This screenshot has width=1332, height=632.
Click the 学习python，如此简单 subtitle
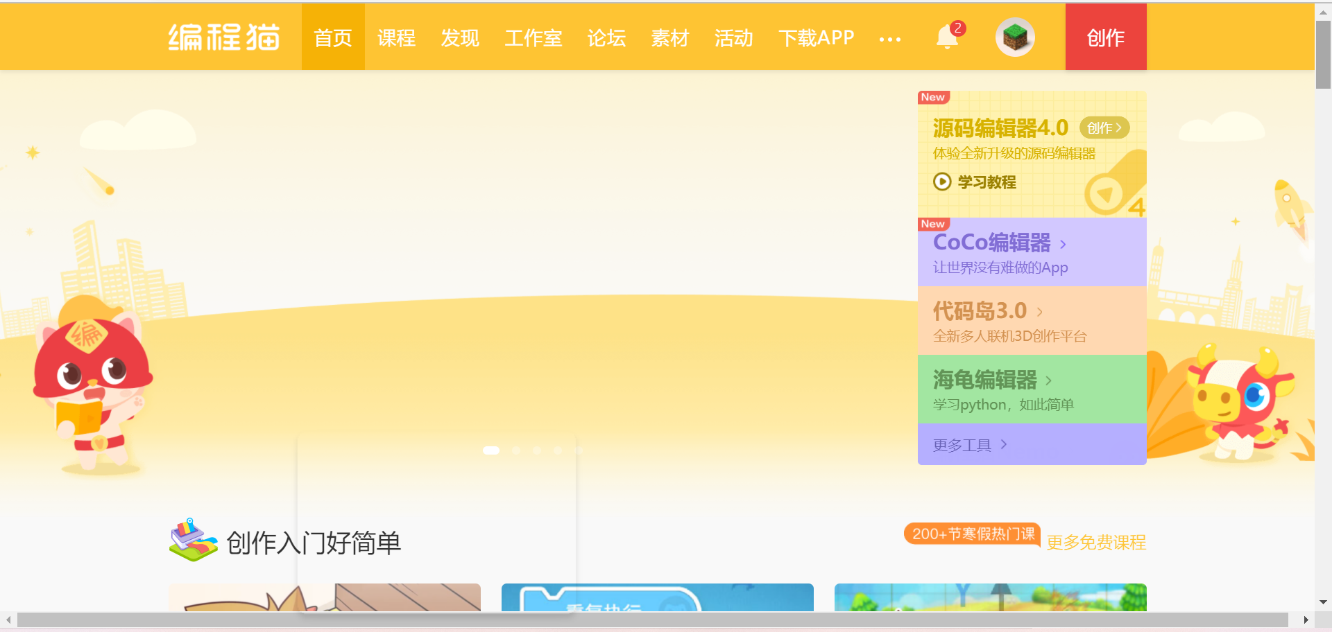pyautogui.click(x=1003, y=405)
